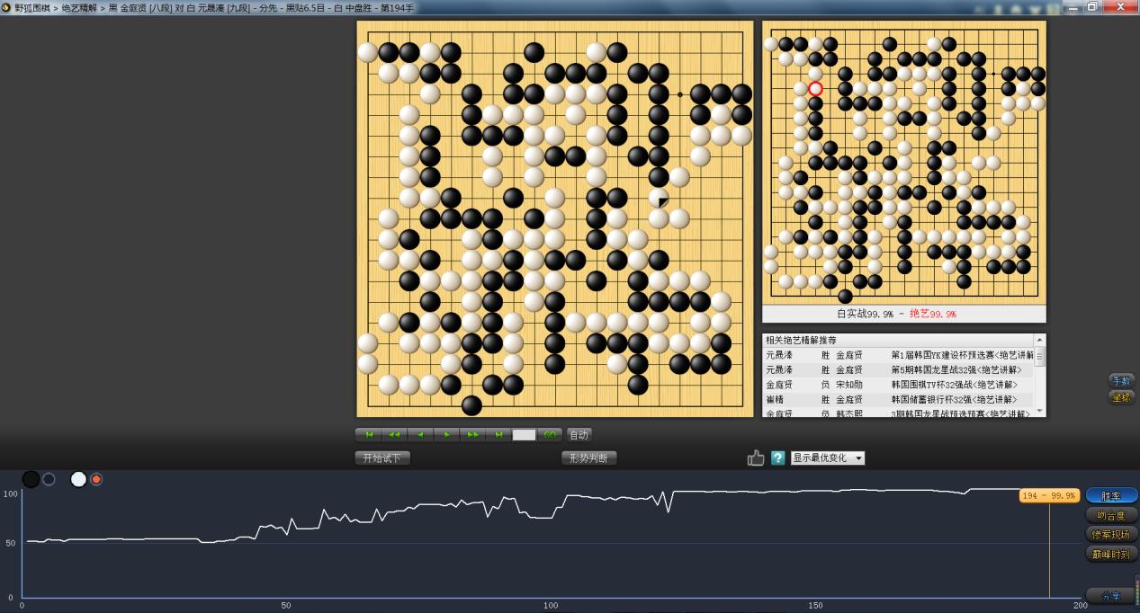Click 形势判断 for position judgment
1140x613 pixels.
(x=589, y=458)
